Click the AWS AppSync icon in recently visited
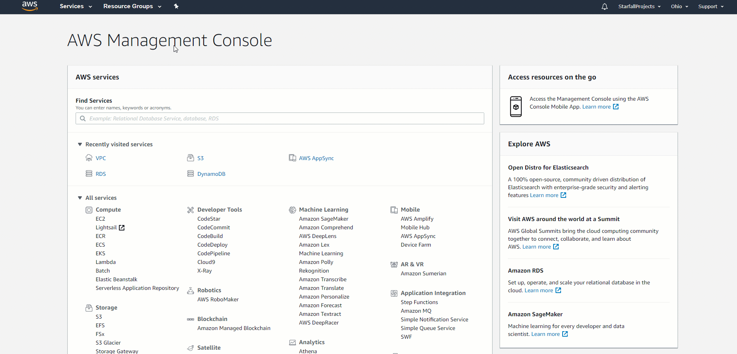 coord(292,158)
